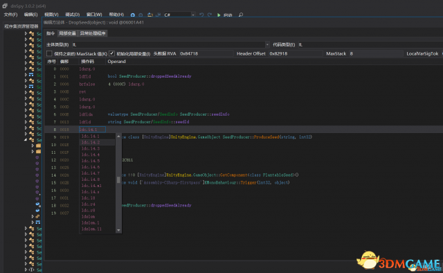This screenshot has height=273, width=443.
Task: Click instruction row 12 at offset 0020
Action: [x=244, y=160]
